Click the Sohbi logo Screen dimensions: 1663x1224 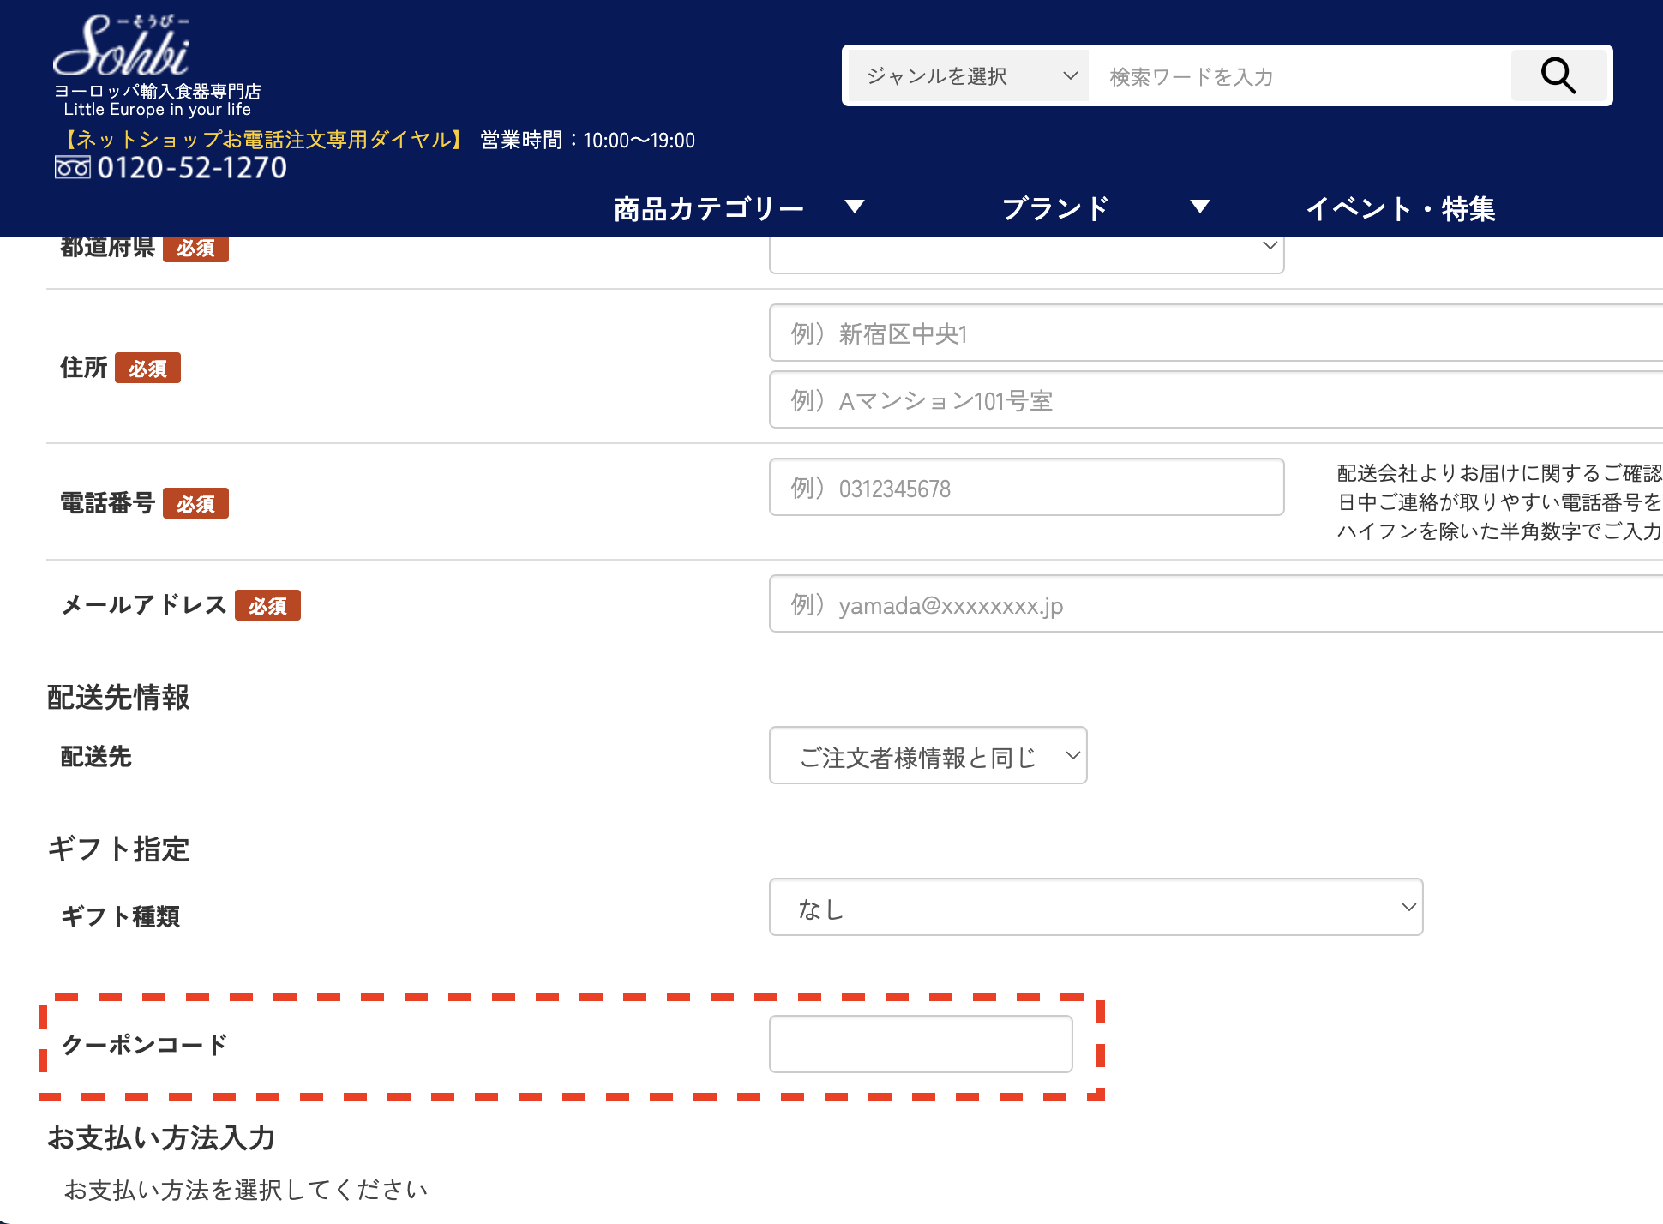pos(122,46)
